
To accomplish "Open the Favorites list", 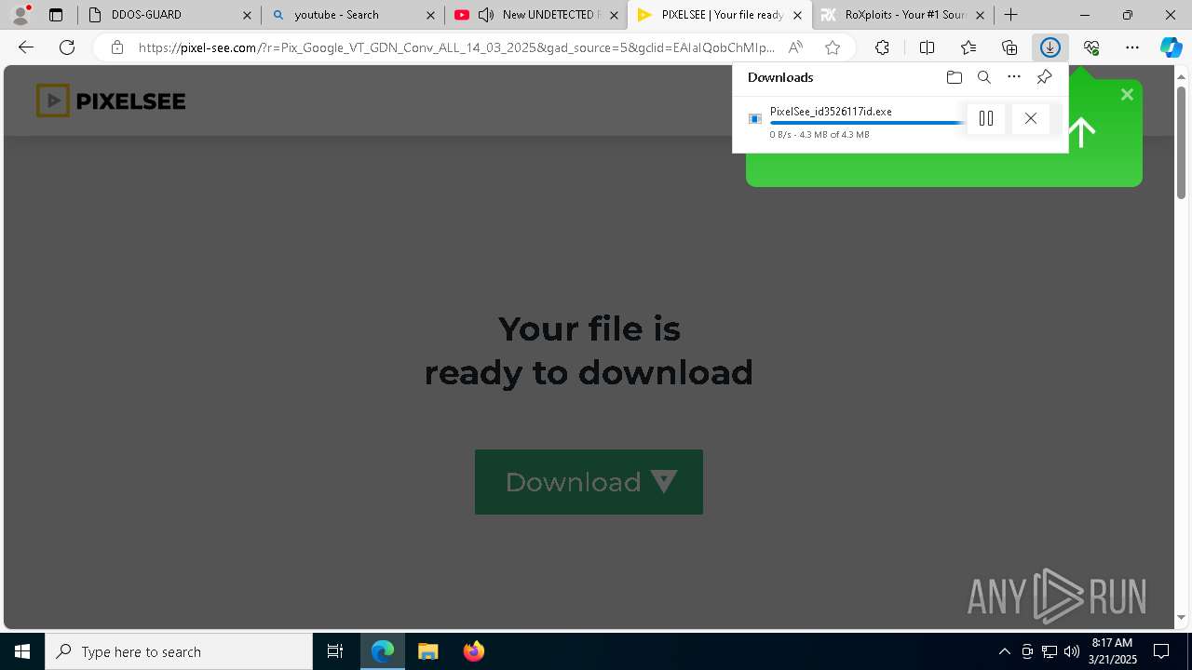I will coord(968,47).
